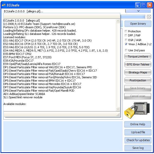Open Torque Limiters
This screenshot has width=154, height=154.
pos(138,56)
